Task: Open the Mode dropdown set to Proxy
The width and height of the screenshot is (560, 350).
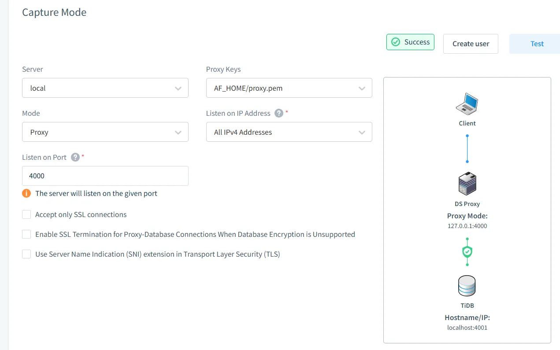Action: tap(105, 132)
